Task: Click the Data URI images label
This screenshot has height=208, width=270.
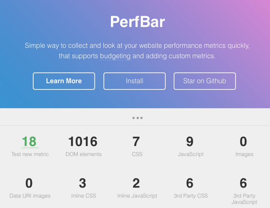Action: tap(30, 196)
